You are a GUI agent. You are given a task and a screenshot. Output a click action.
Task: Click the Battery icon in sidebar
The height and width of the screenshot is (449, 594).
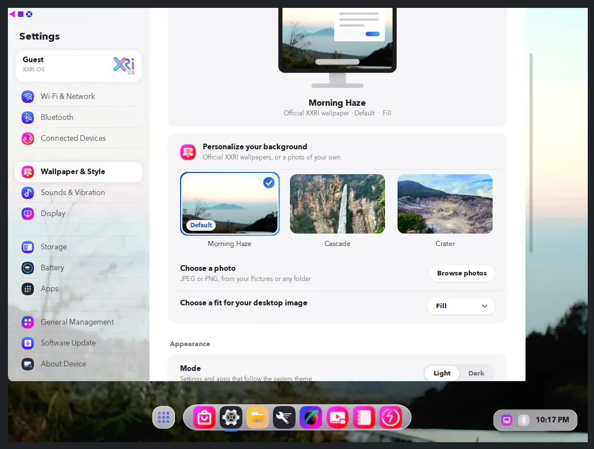[28, 268]
